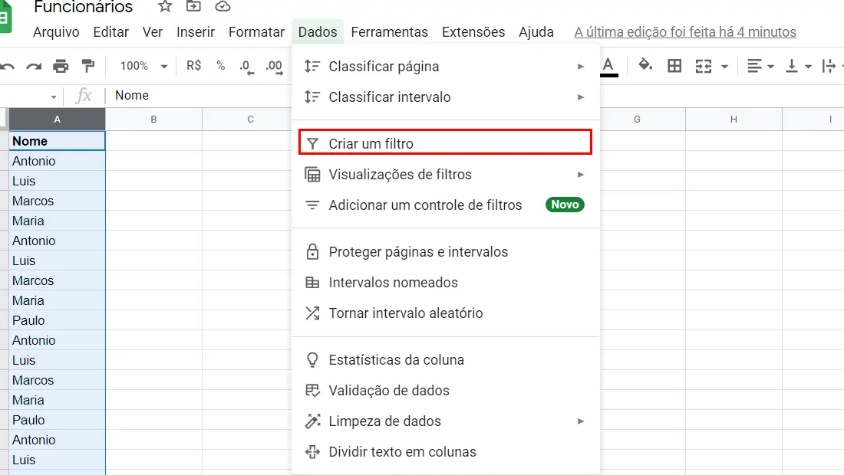Open the Inserir menu
The height and width of the screenshot is (475, 844).
pyautogui.click(x=196, y=31)
